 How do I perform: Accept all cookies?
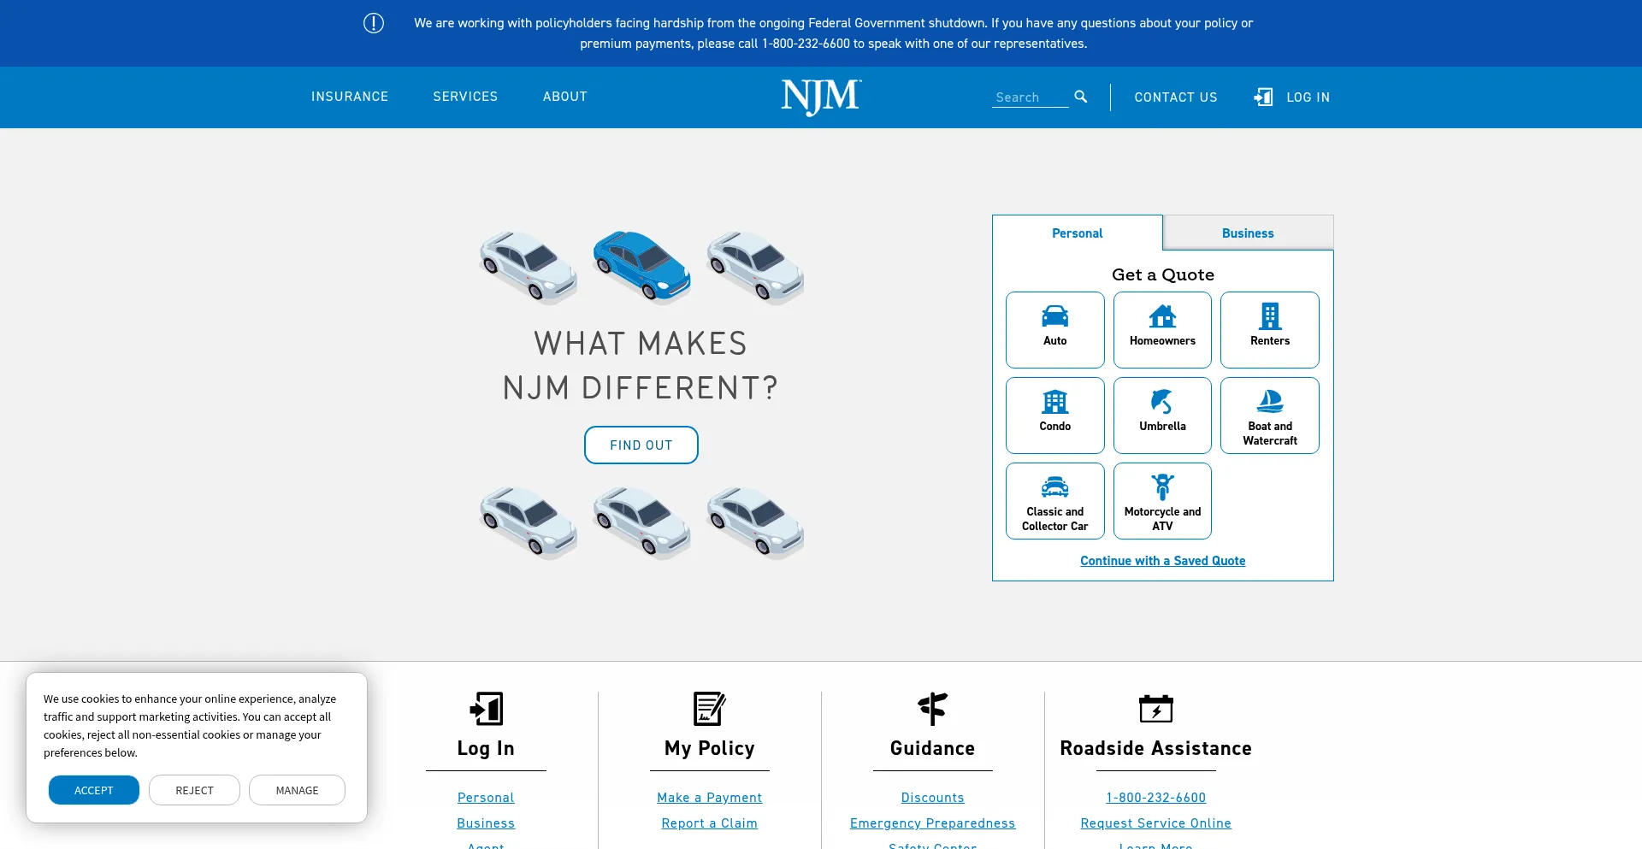[94, 790]
